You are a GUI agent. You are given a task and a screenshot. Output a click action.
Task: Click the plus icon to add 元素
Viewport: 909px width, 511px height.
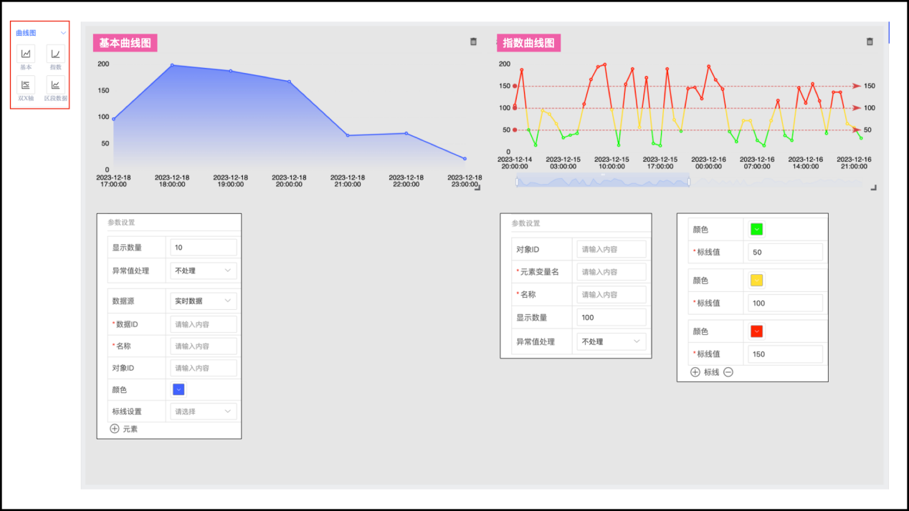point(115,429)
